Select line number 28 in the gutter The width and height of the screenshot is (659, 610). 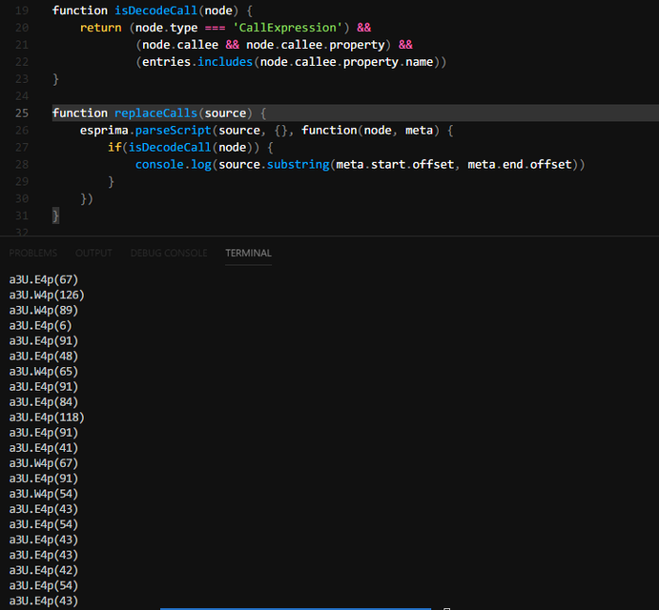point(22,164)
